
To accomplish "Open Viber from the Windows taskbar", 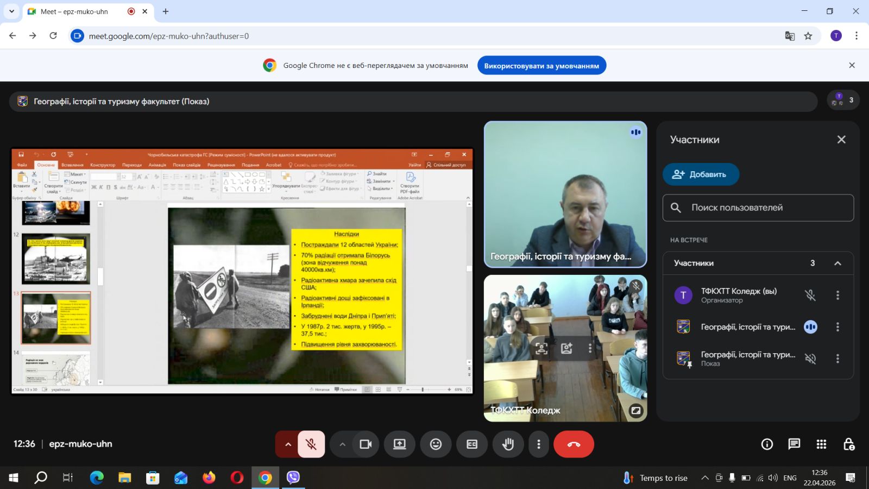I will click(x=293, y=478).
